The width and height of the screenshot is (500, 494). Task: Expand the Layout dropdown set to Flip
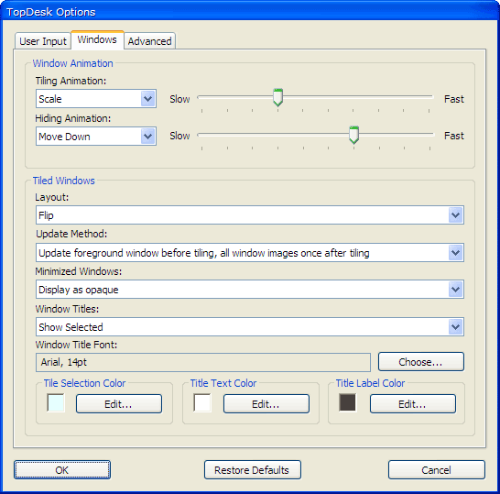pos(250,215)
